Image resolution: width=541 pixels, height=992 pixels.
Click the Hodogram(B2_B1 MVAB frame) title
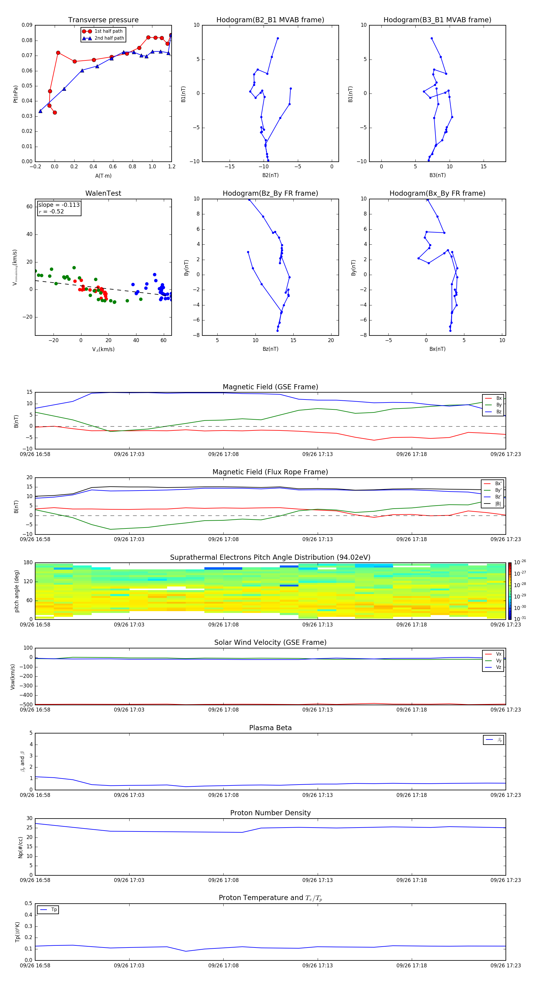(x=270, y=20)
